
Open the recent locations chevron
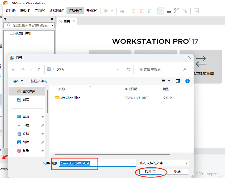31,70
